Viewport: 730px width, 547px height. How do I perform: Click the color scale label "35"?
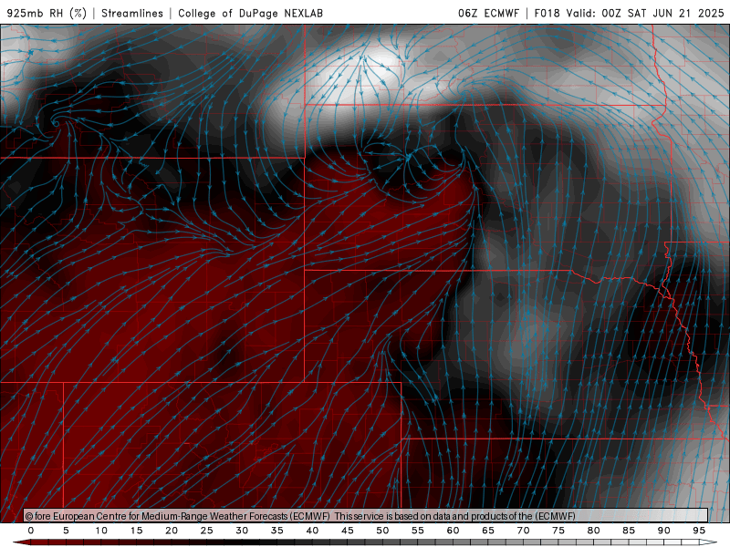point(277,531)
